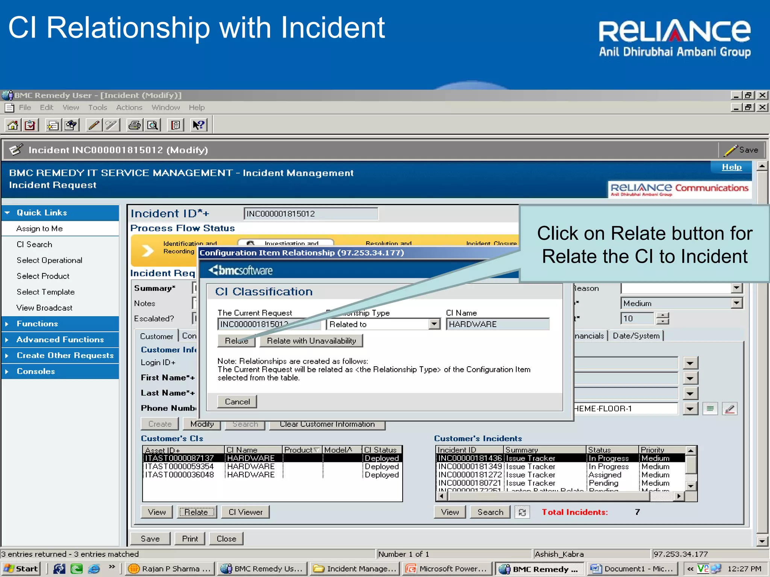Click the green quick launch icon
This screenshot has width=770, height=577.
[77, 569]
